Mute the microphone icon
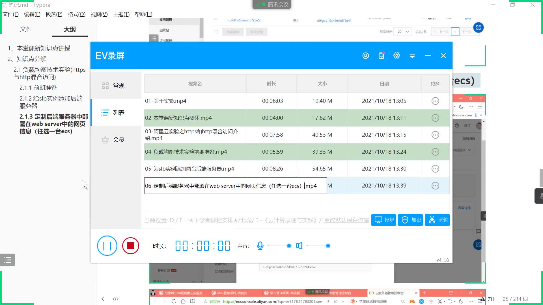Screen dimensions: 543x305 tap(260, 246)
